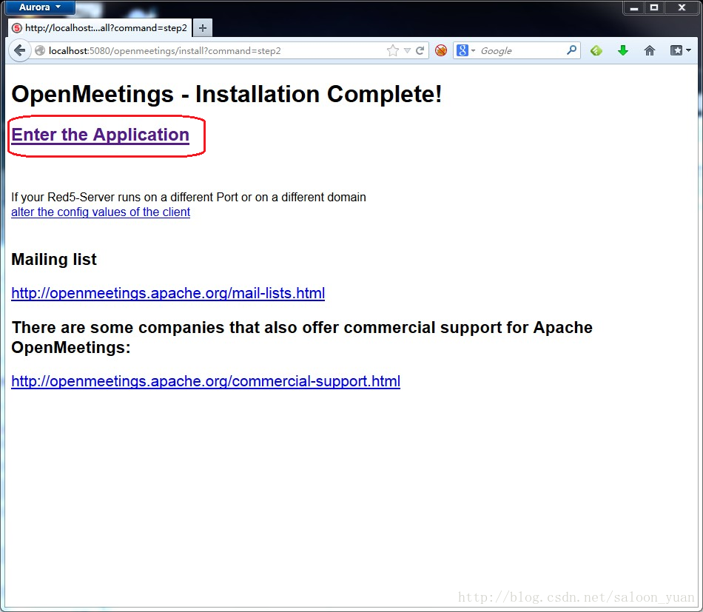Screen dimensions: 703x612
Task: Open the Enter the Application link
Action: 101,135
